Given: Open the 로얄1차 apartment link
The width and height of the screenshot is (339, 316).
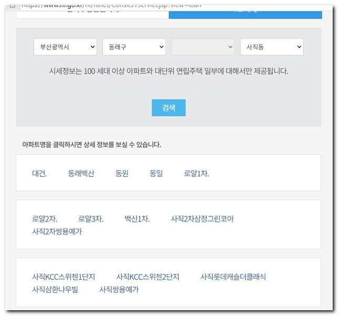Looking at the screenshot, I should point(196,173).
